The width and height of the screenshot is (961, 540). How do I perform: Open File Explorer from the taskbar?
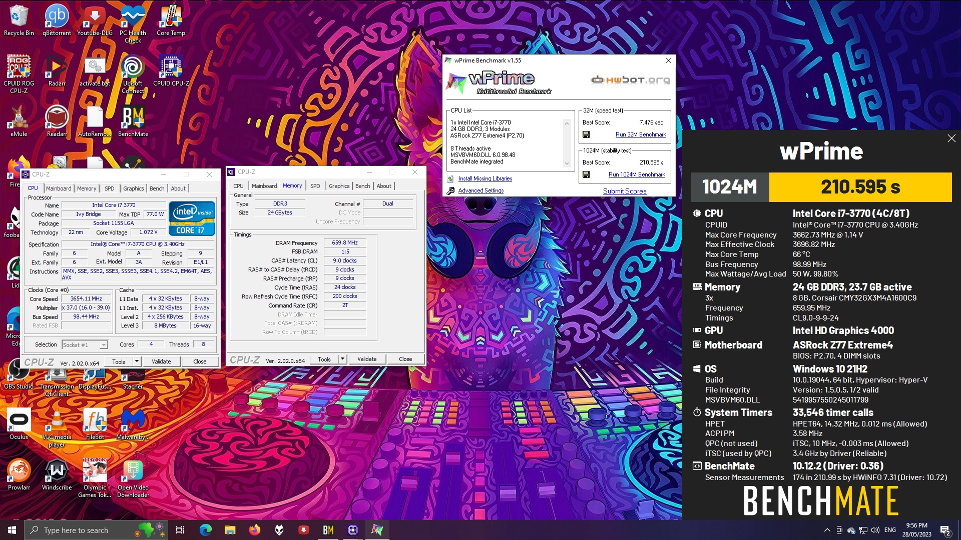[230, 530]
